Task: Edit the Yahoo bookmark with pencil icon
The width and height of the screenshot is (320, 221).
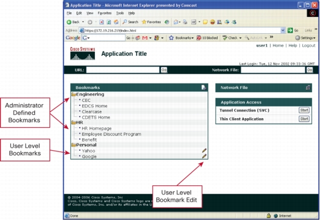Action: pyautogui.click(x=204, y=151)
